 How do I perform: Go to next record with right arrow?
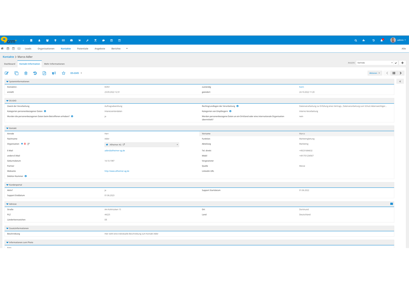click(x=401, y=73)
